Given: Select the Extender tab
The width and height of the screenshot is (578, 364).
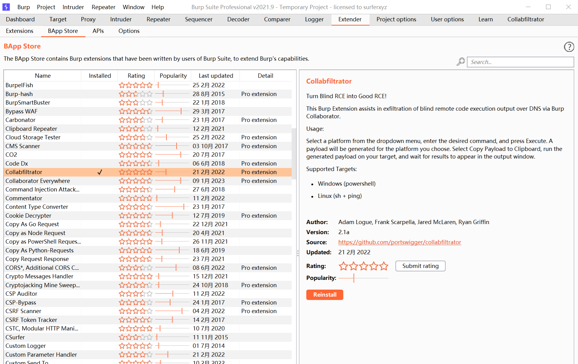Looking at the screenshot, I should [350, 20].
